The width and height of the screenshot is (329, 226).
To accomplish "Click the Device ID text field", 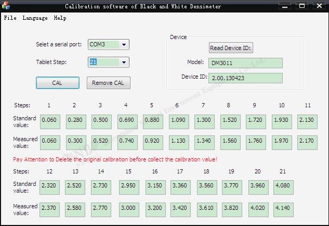I will point(245,78).
